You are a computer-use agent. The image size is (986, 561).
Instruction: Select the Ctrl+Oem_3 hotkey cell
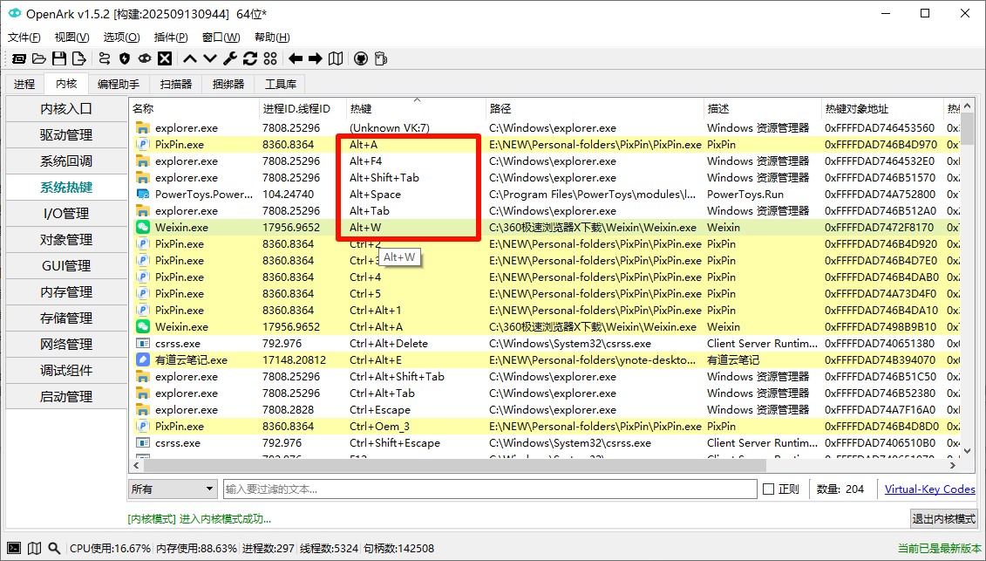point(416,427)
